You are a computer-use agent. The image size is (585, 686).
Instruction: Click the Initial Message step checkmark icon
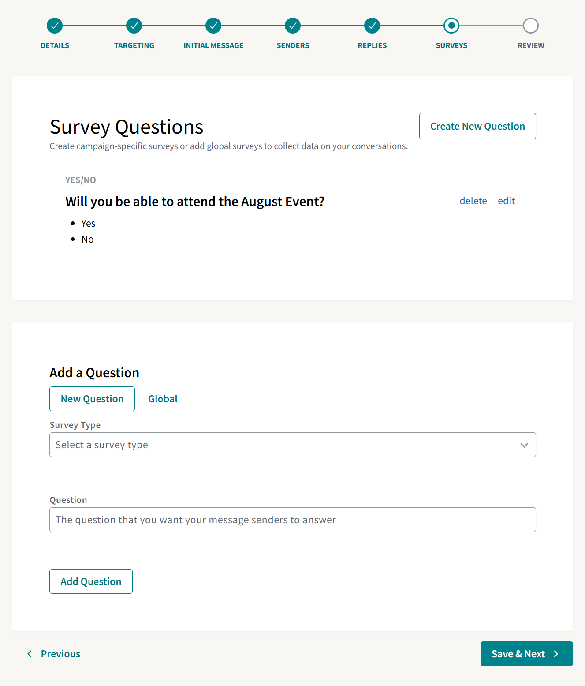[x=213, y=26]
